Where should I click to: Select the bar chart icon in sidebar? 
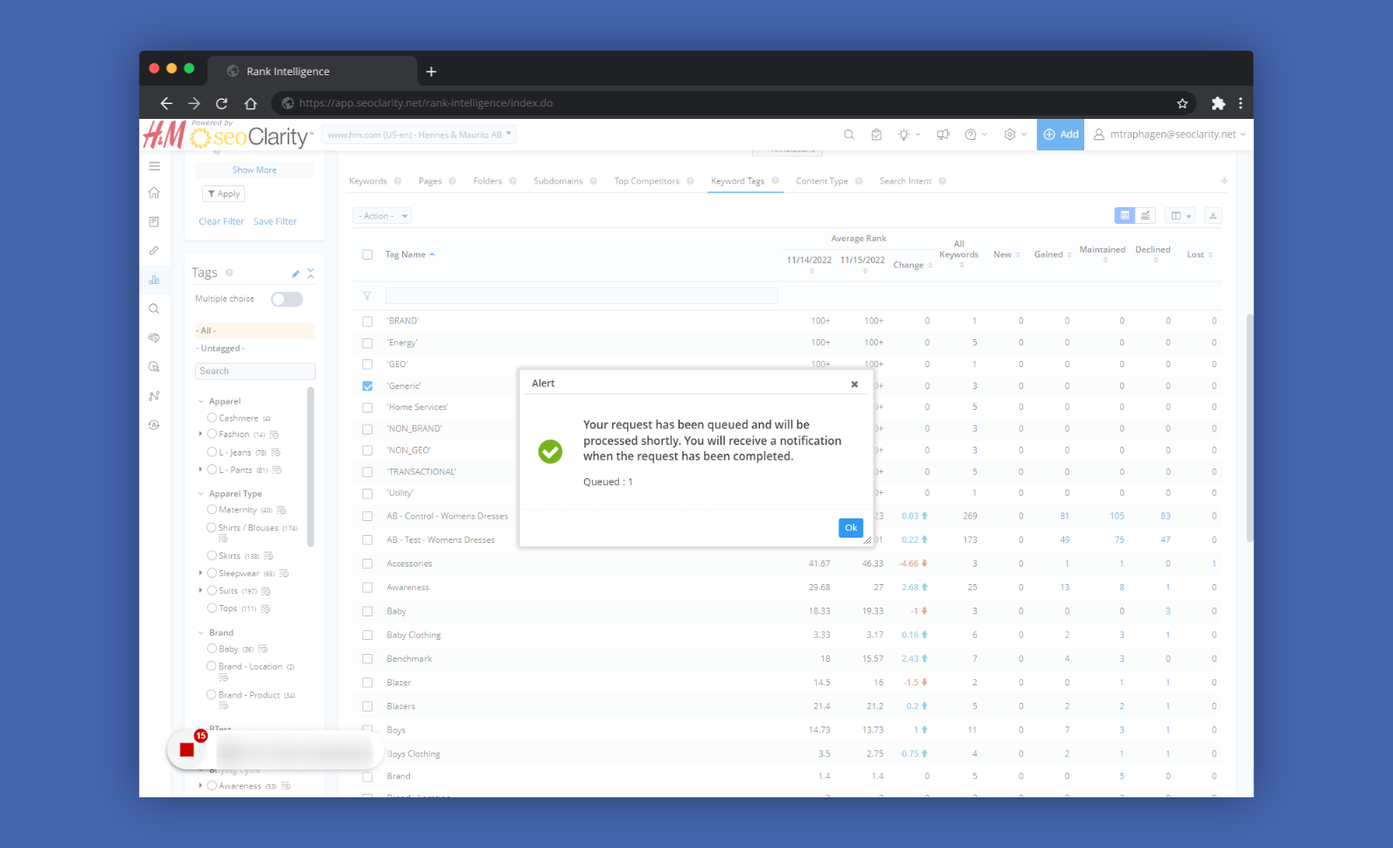click(154, 280)
